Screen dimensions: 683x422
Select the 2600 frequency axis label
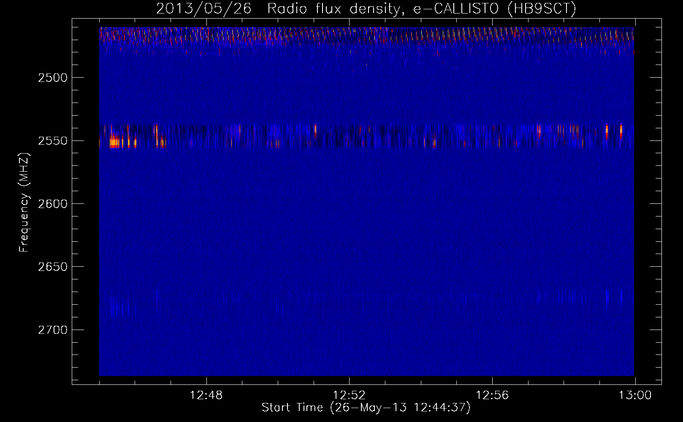52,204
